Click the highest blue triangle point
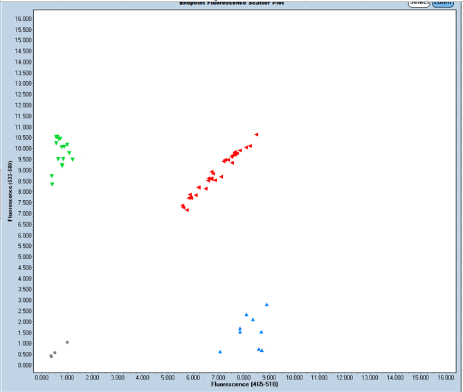This screenshot has width=463, height=392. pos(266,305)
